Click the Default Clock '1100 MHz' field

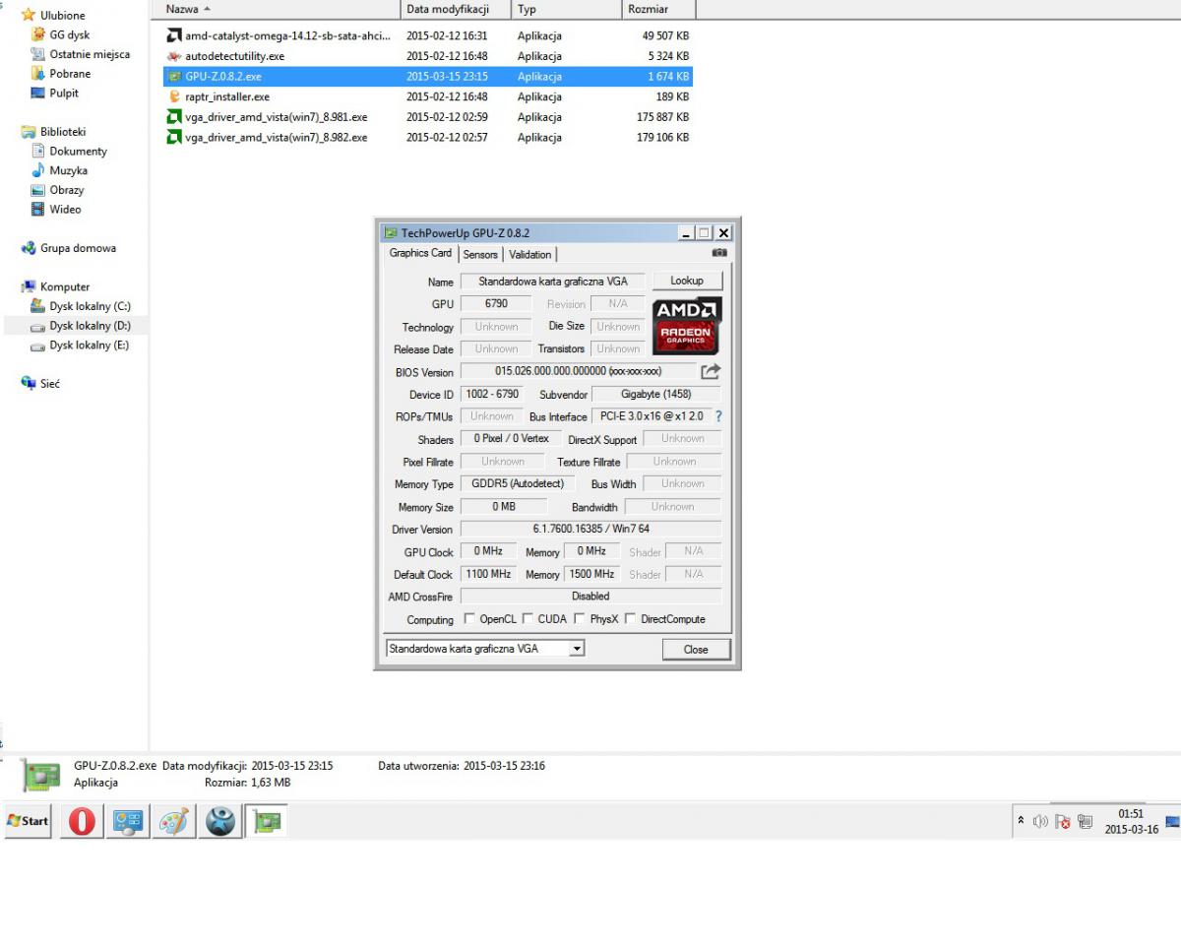488,574
